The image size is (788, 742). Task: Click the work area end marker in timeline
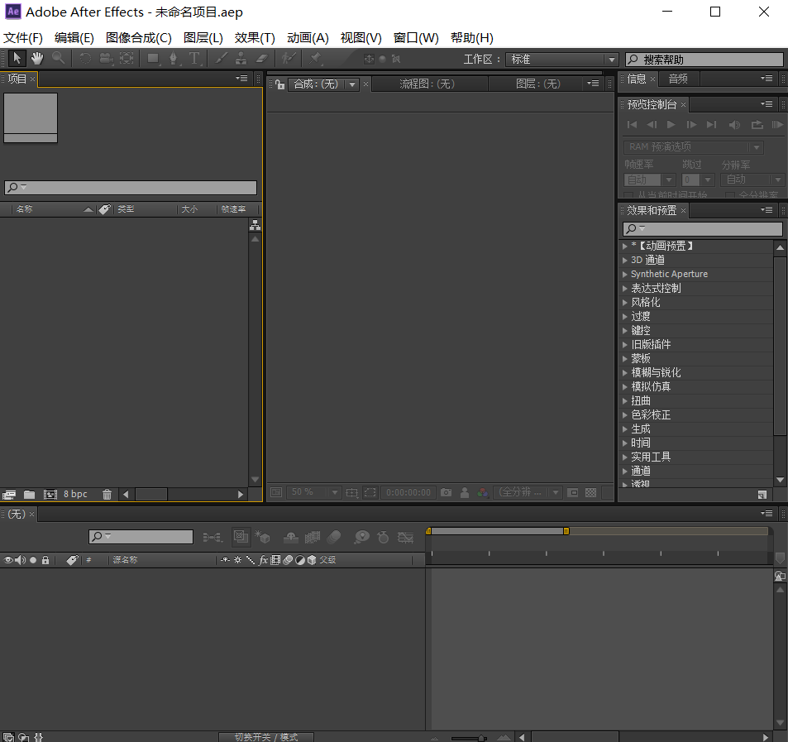566,531
